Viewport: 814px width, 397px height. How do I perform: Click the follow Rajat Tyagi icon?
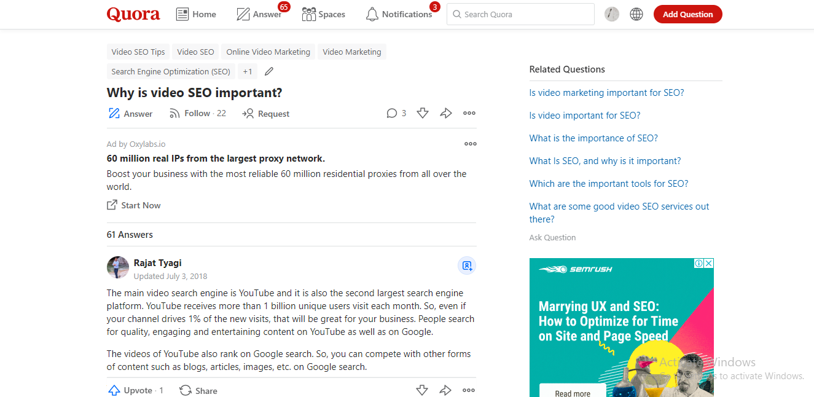[467, 265]
